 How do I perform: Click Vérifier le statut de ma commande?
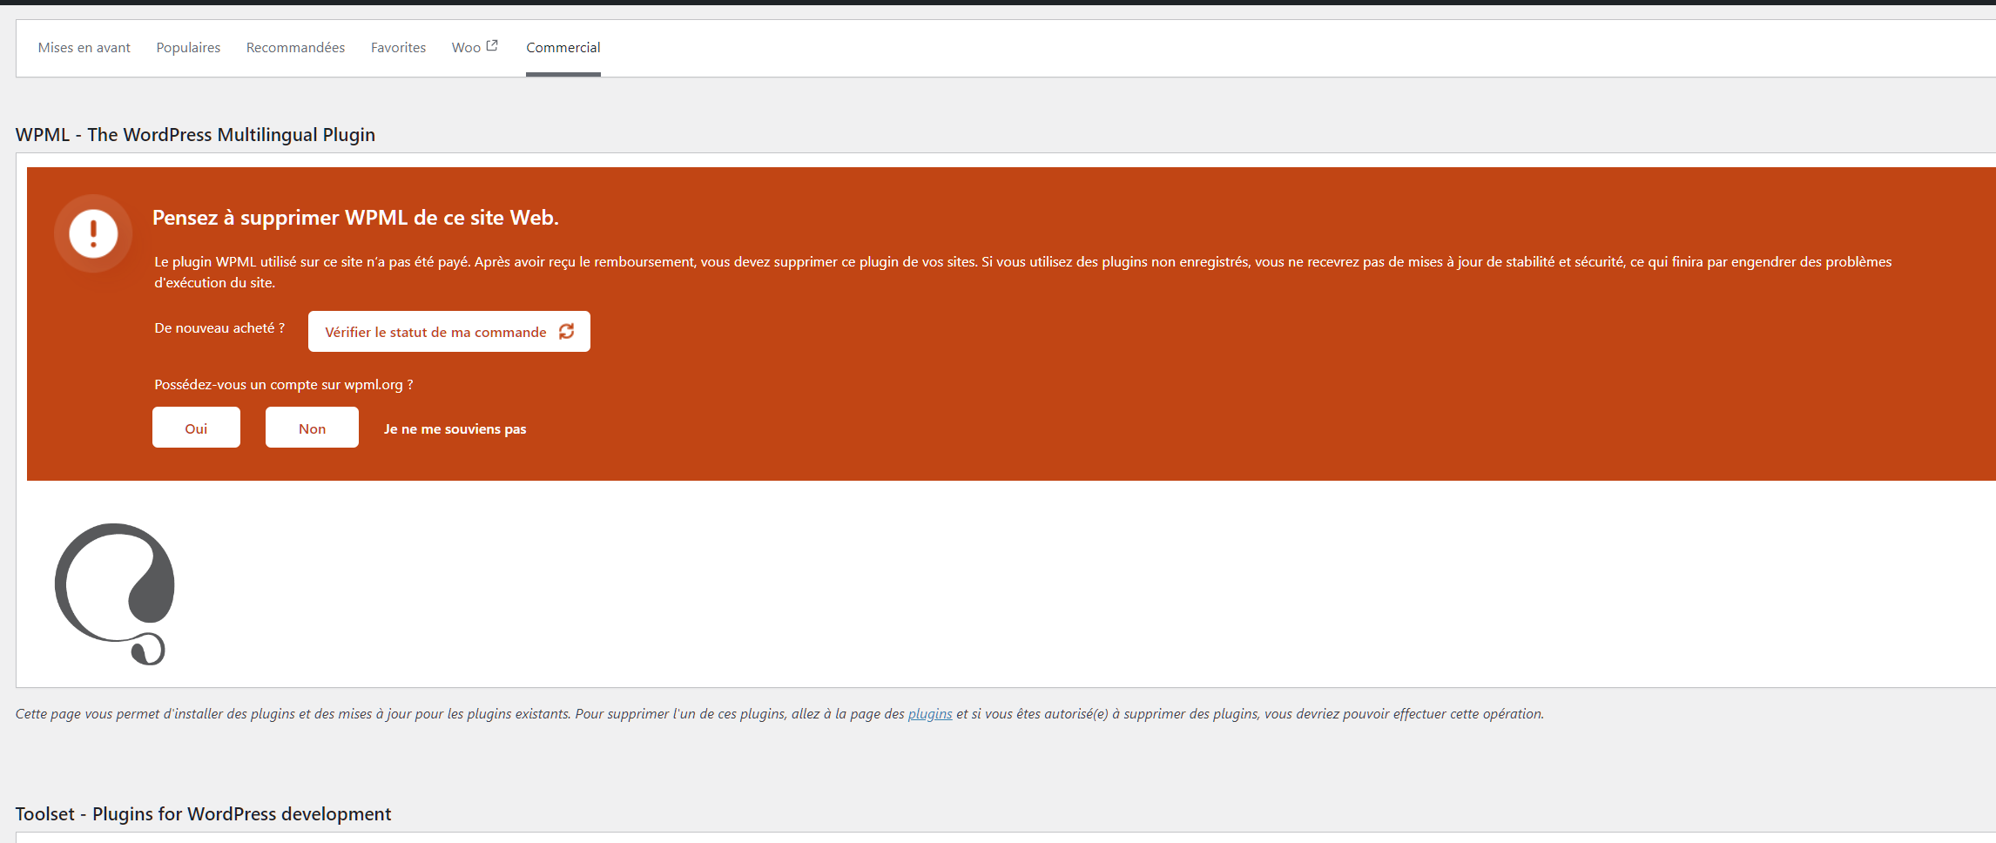[x=449, y=332]
